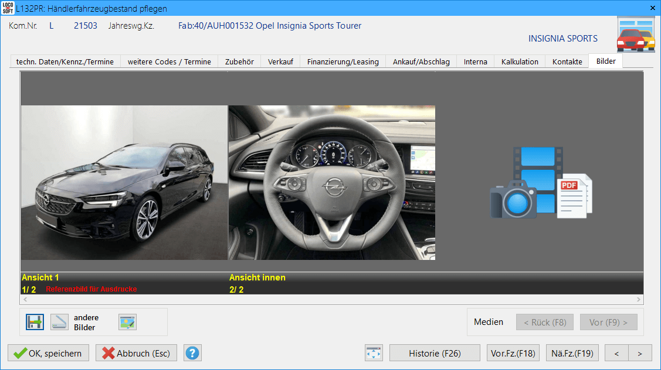This screenshot has height=370, width=661.
Task: Click the blue help question mark icon
Action: click(x=192, y=353)
